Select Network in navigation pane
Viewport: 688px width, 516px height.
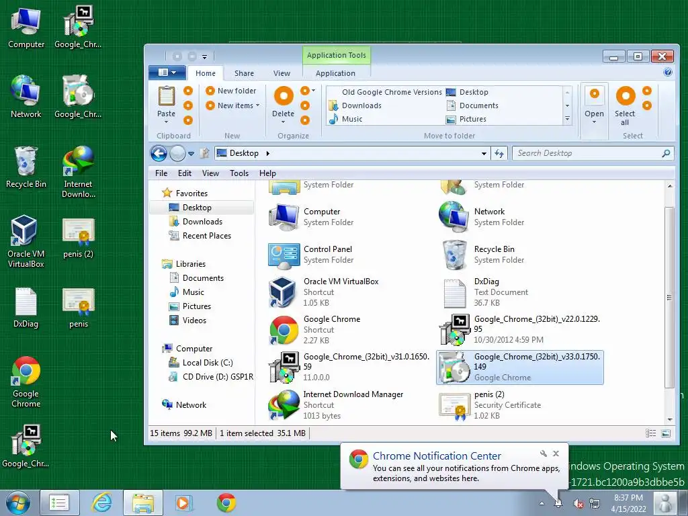pos(191,405)
